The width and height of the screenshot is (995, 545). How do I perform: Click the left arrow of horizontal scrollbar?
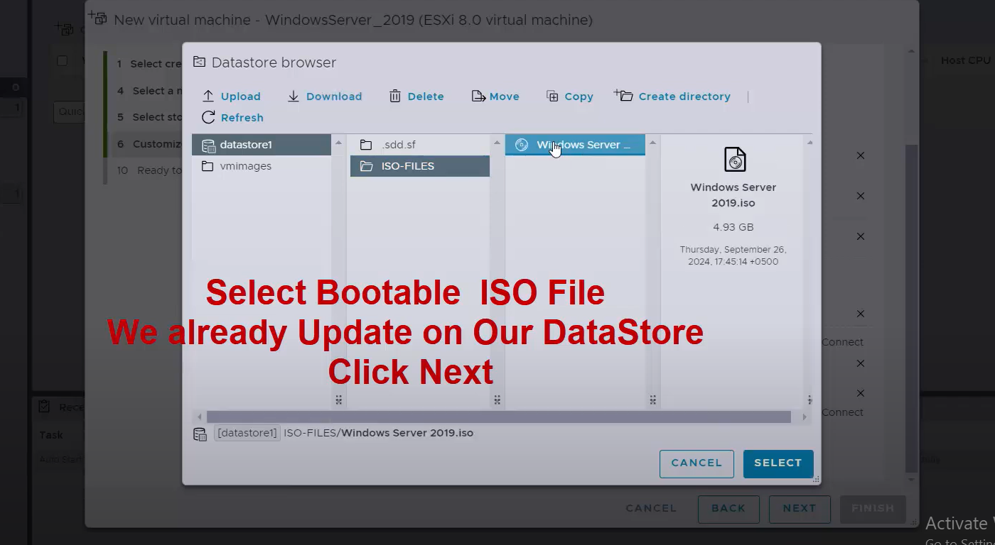(x=200, y=417)
